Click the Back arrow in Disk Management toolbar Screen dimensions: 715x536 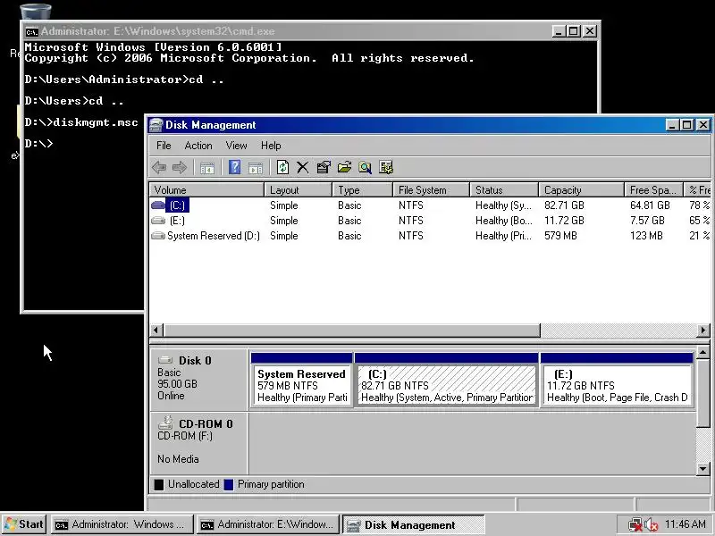pos(159,167)
